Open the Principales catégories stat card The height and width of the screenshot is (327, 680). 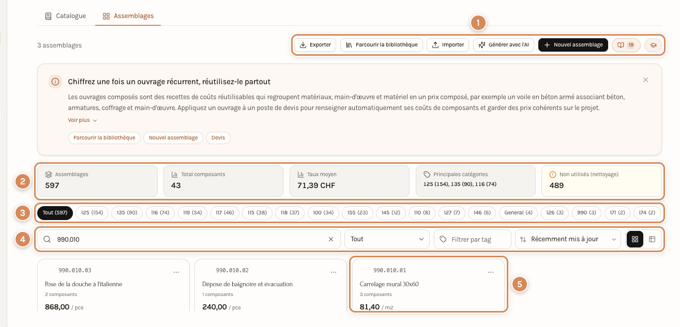[x=476, y=181]
